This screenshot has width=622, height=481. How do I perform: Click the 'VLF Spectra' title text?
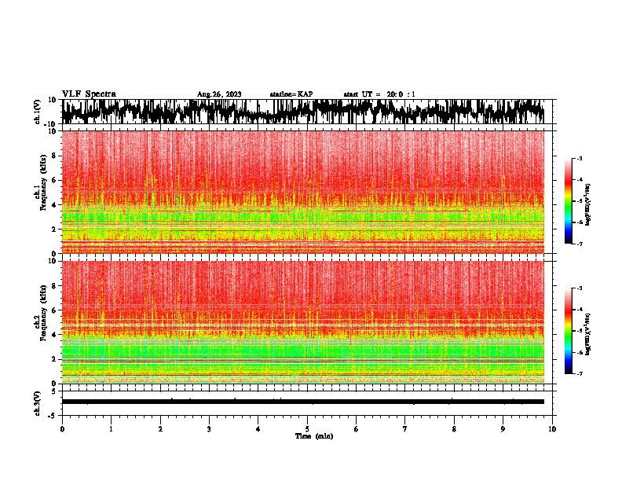[x=89, y=94]
